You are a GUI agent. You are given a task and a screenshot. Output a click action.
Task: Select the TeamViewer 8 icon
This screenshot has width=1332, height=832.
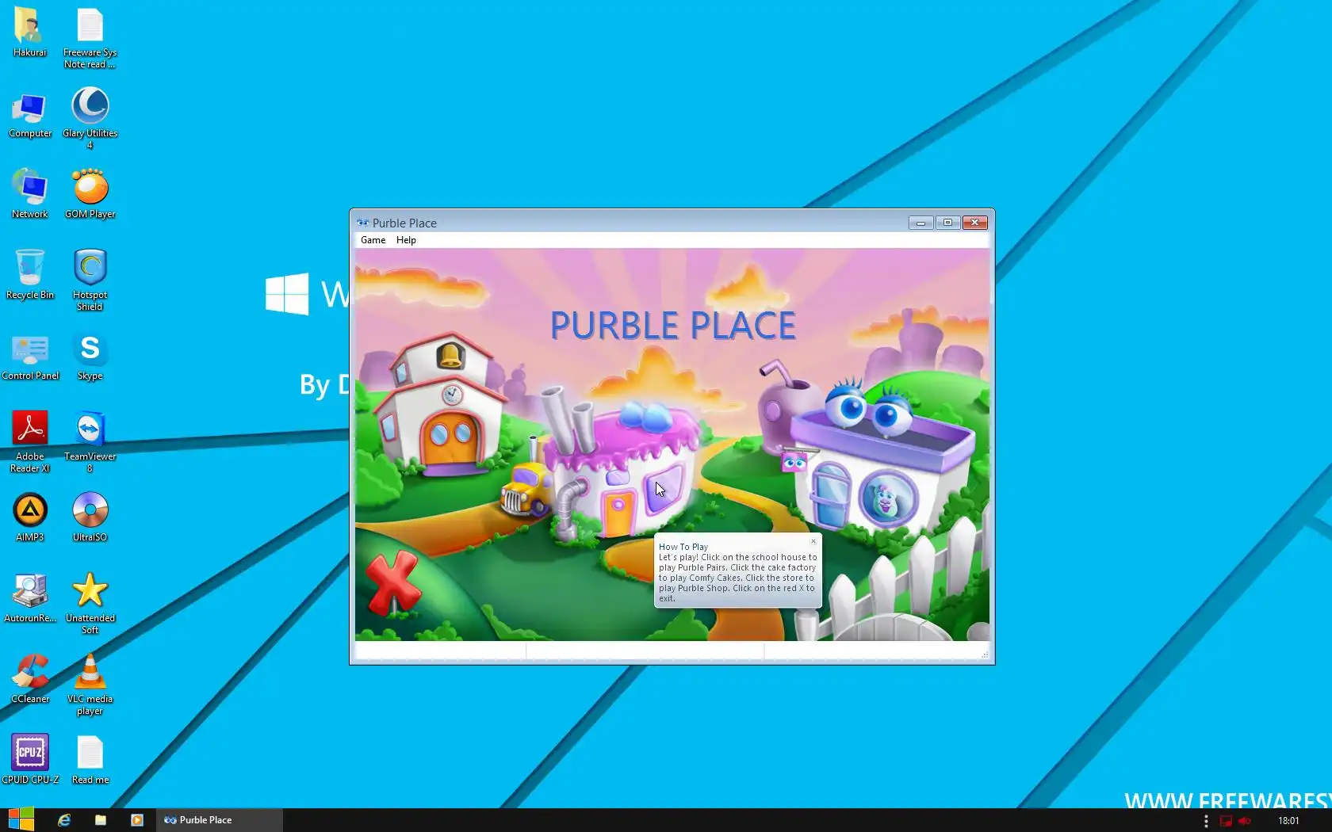(x=90, y=441)
